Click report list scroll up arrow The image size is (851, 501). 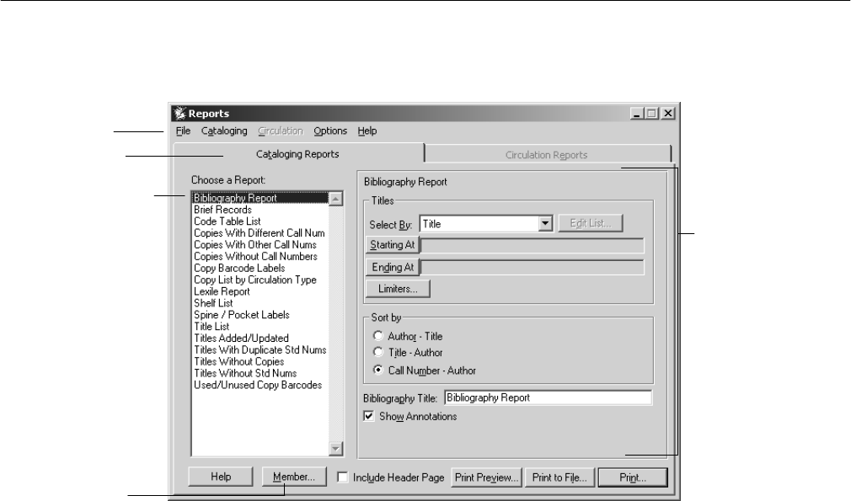[x=336, y=199]
